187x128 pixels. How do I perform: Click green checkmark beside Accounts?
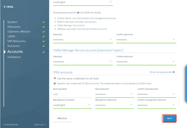44,52
